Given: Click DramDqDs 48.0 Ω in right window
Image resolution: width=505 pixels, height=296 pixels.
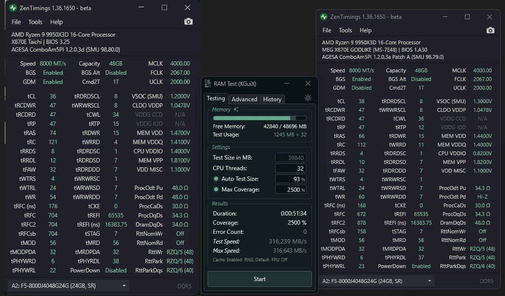Looking at the screenshot, I should [482, 223].
